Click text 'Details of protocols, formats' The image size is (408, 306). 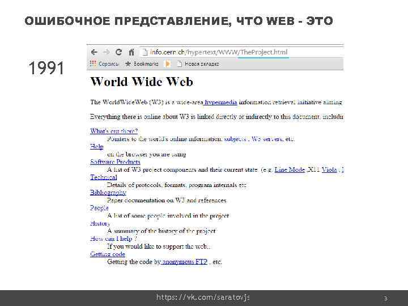146,185
